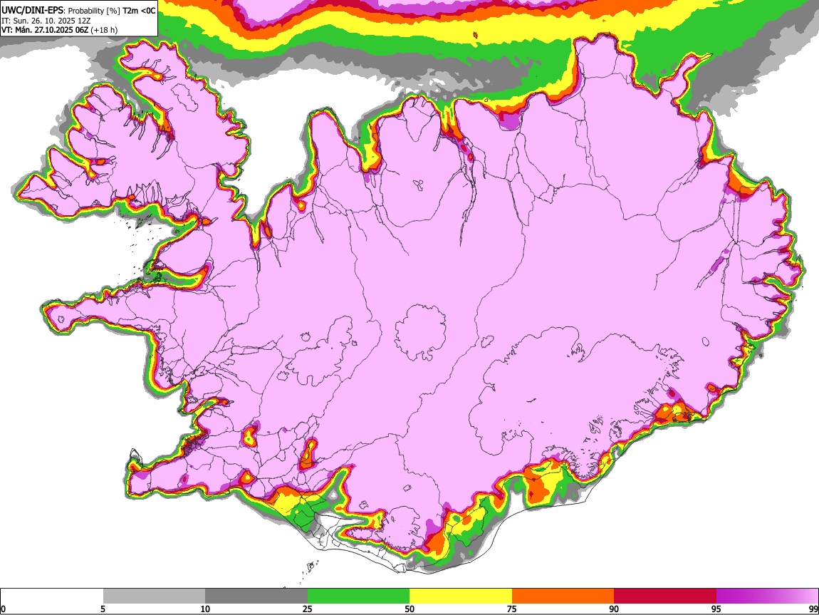Click the yellow 50–75 percent legend swatch
The width and height of the screenshot is (819, 615).
tap(461, 596)
